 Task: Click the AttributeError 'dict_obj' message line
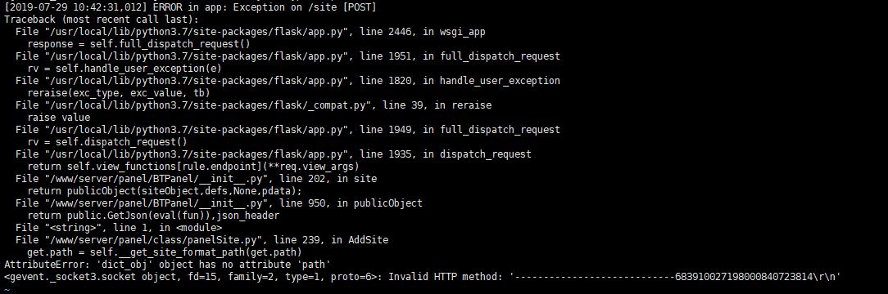(167, 264)
